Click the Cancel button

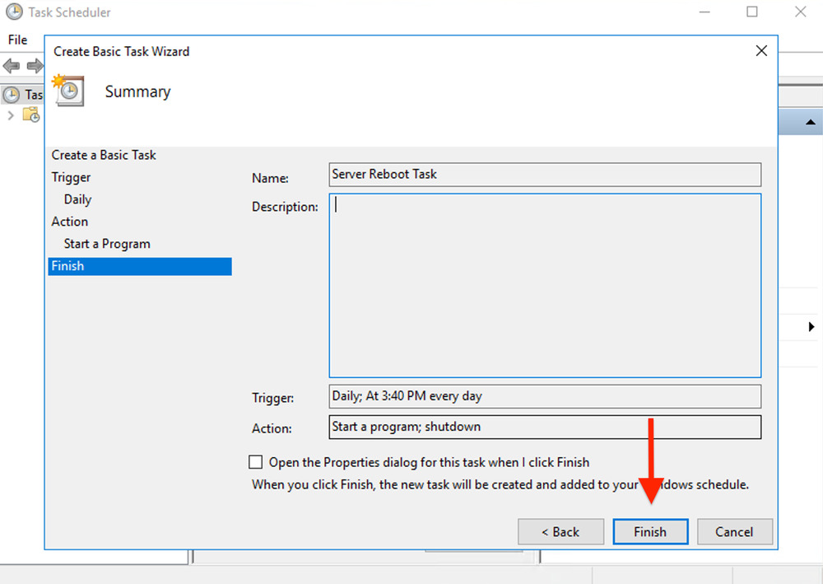click(x=734, y=531)
